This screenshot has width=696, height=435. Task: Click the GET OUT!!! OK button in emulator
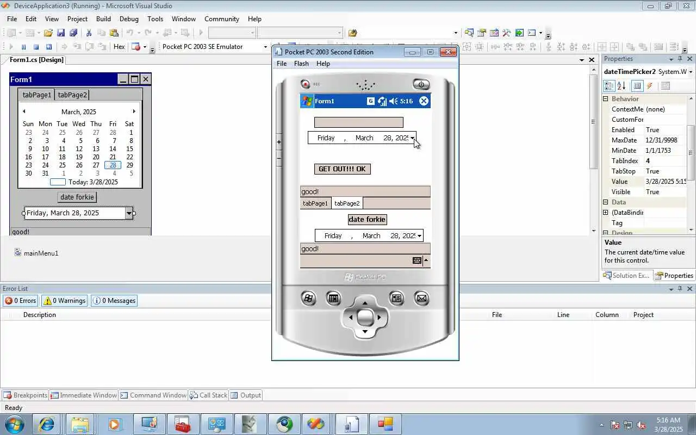pyautogui.click(x=342, y=169)
